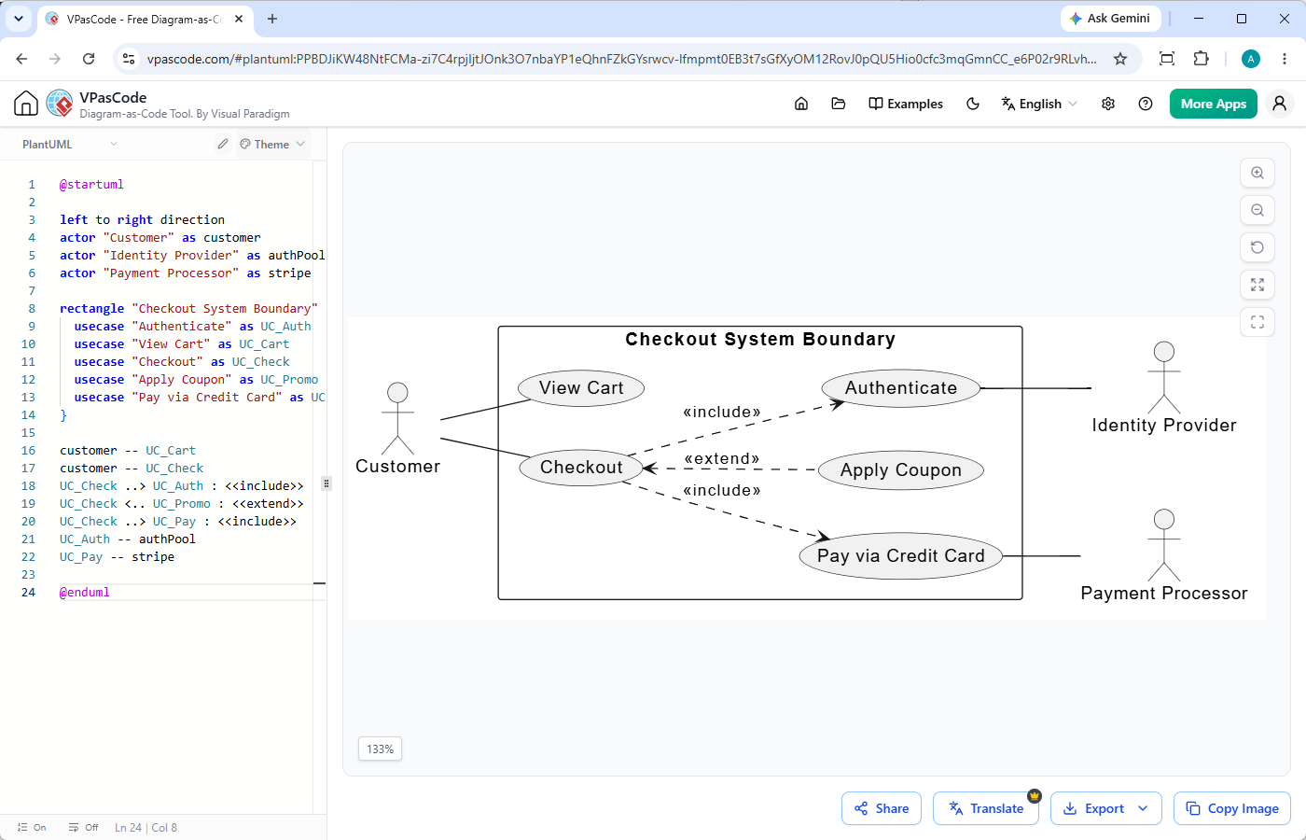Image resolution: width=1306 pixels, height=840 pixels.
Task: Expand the Export dropdown arrow
Action: [x=1143, y=808]
